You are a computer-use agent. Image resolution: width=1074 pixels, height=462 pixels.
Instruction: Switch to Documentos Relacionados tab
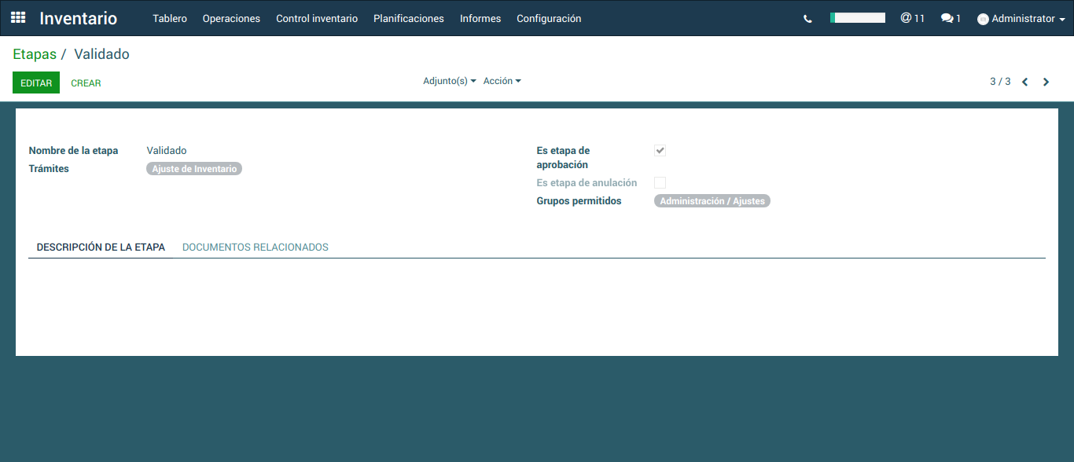coord(256,247)
